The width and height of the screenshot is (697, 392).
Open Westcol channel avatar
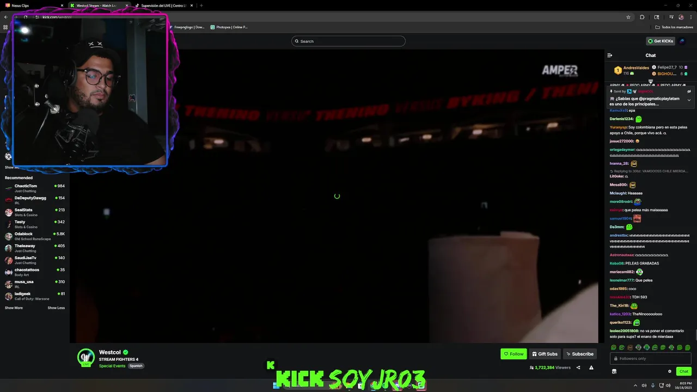pos(86,357)
